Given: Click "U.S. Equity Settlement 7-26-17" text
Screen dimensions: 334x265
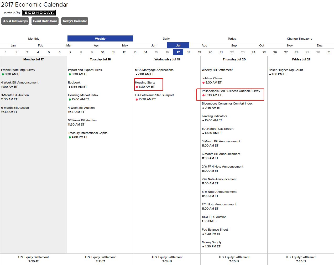Looking at the screenshot, I should click(301, 259).
